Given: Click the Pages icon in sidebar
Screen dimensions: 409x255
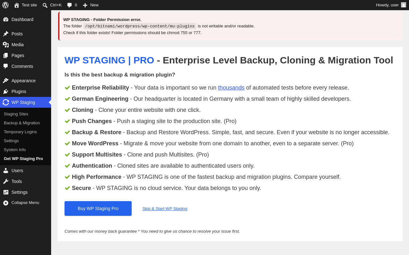Looking at the screenshot, I should tap(6, 55).
